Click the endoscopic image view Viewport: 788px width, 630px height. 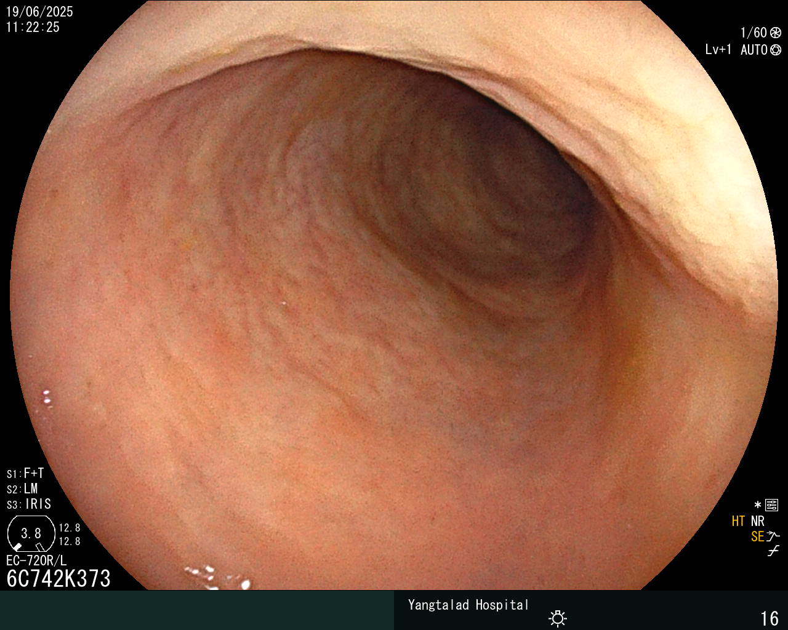tap(394, 295)
